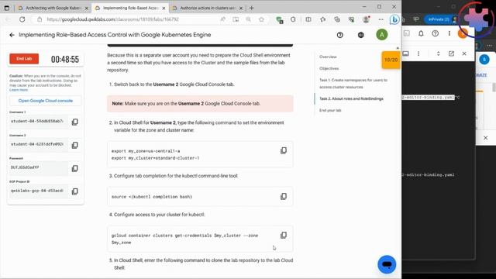
Task: Open immersive reader icon in address bar
Action: point(236,19)
